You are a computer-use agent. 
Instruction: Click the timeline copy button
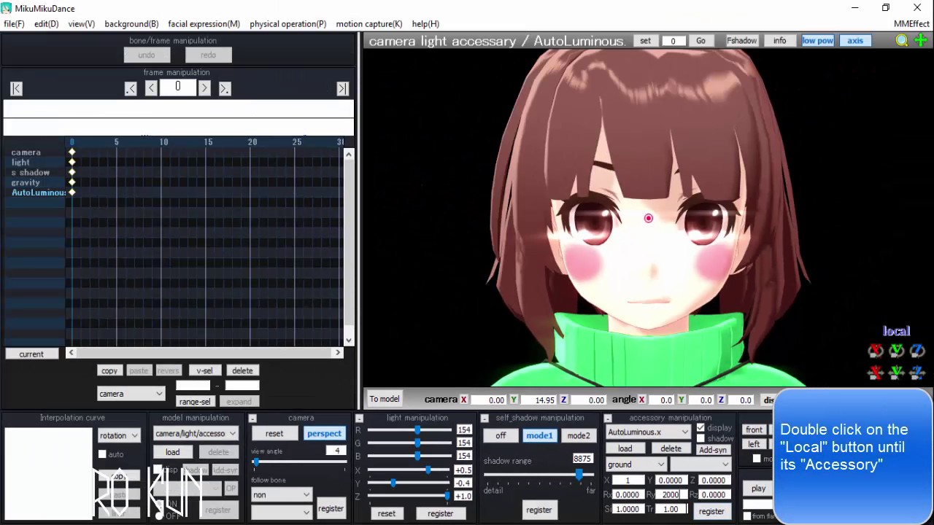coord(109,370)
